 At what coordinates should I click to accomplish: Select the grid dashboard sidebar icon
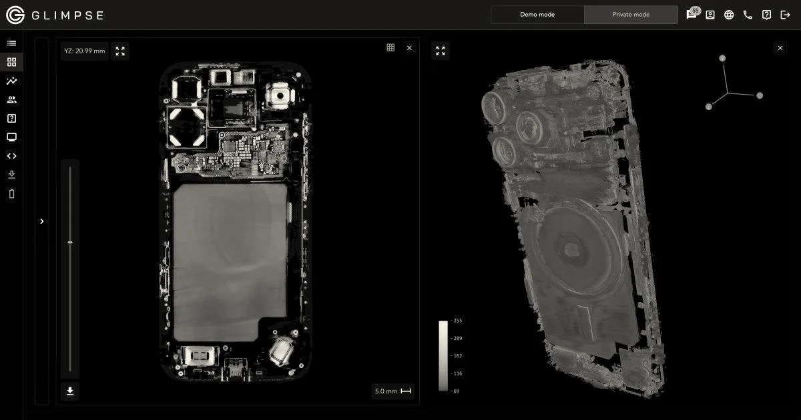(x=11, y=62)
